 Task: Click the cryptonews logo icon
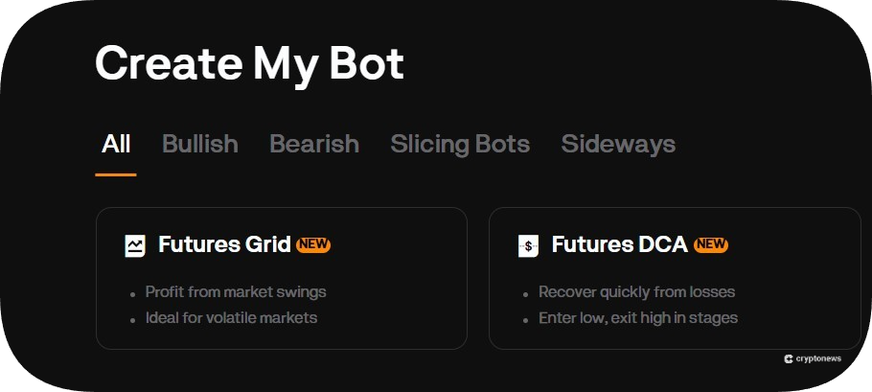tap(788, 358)
